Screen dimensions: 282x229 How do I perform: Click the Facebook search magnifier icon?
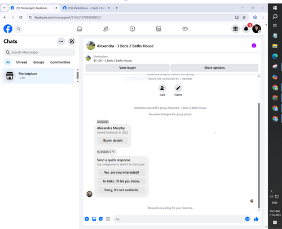[19, 29]
